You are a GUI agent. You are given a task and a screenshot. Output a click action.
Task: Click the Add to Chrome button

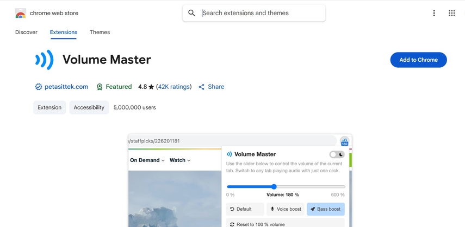point(418,60)
